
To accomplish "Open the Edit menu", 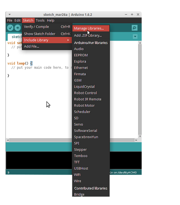I will pos(17,20).
